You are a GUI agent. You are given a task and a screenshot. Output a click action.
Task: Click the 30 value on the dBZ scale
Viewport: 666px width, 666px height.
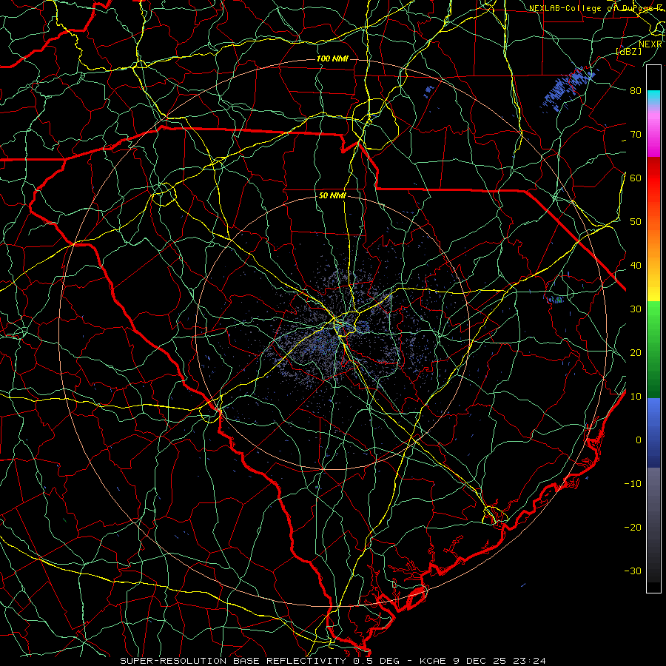(x=636, y=309)
